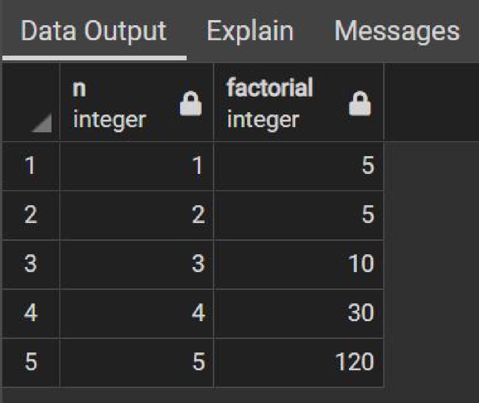Select row number 4 header
This screenshot has height=403, width=479.
[30, 314]
